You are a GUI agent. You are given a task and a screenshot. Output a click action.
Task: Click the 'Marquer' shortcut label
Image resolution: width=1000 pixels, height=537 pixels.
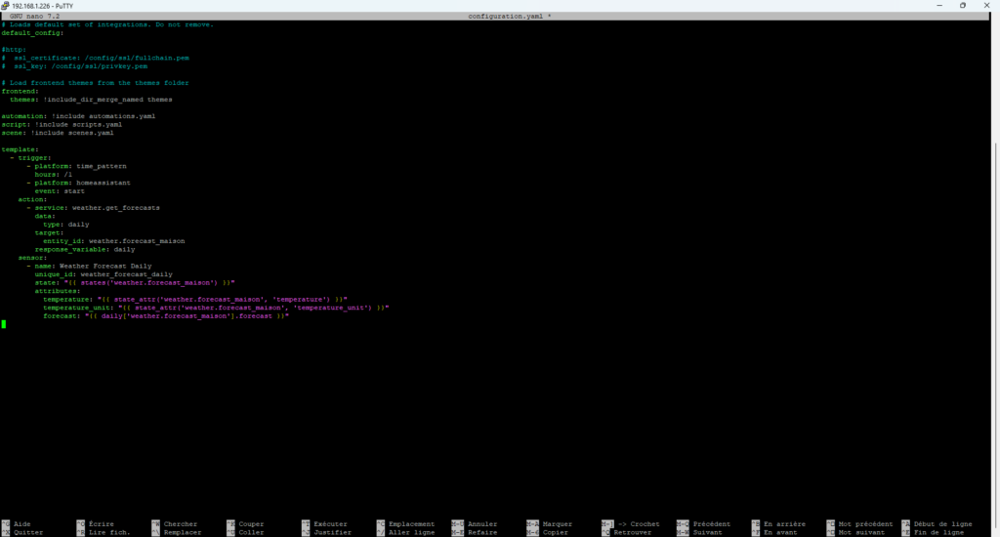coord(558,524)
